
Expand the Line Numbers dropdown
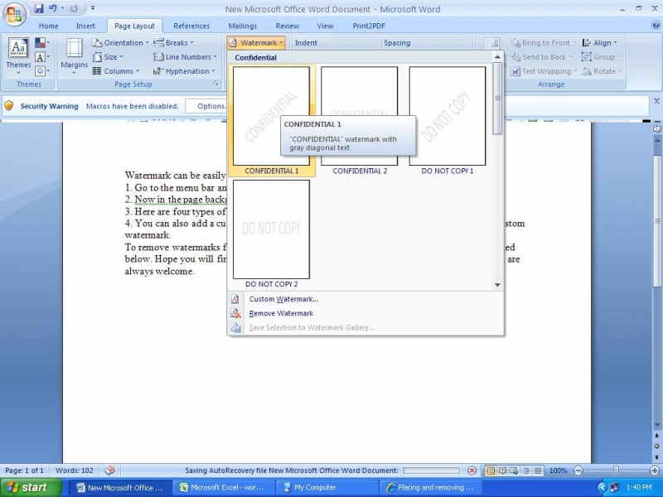pos(186,57)
